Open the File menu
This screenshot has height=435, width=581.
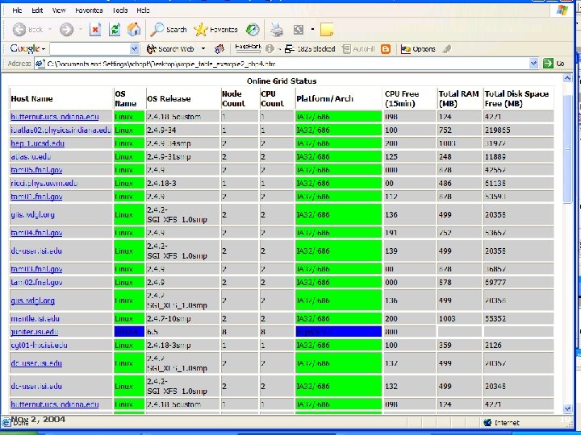click(x=17, y=10)
